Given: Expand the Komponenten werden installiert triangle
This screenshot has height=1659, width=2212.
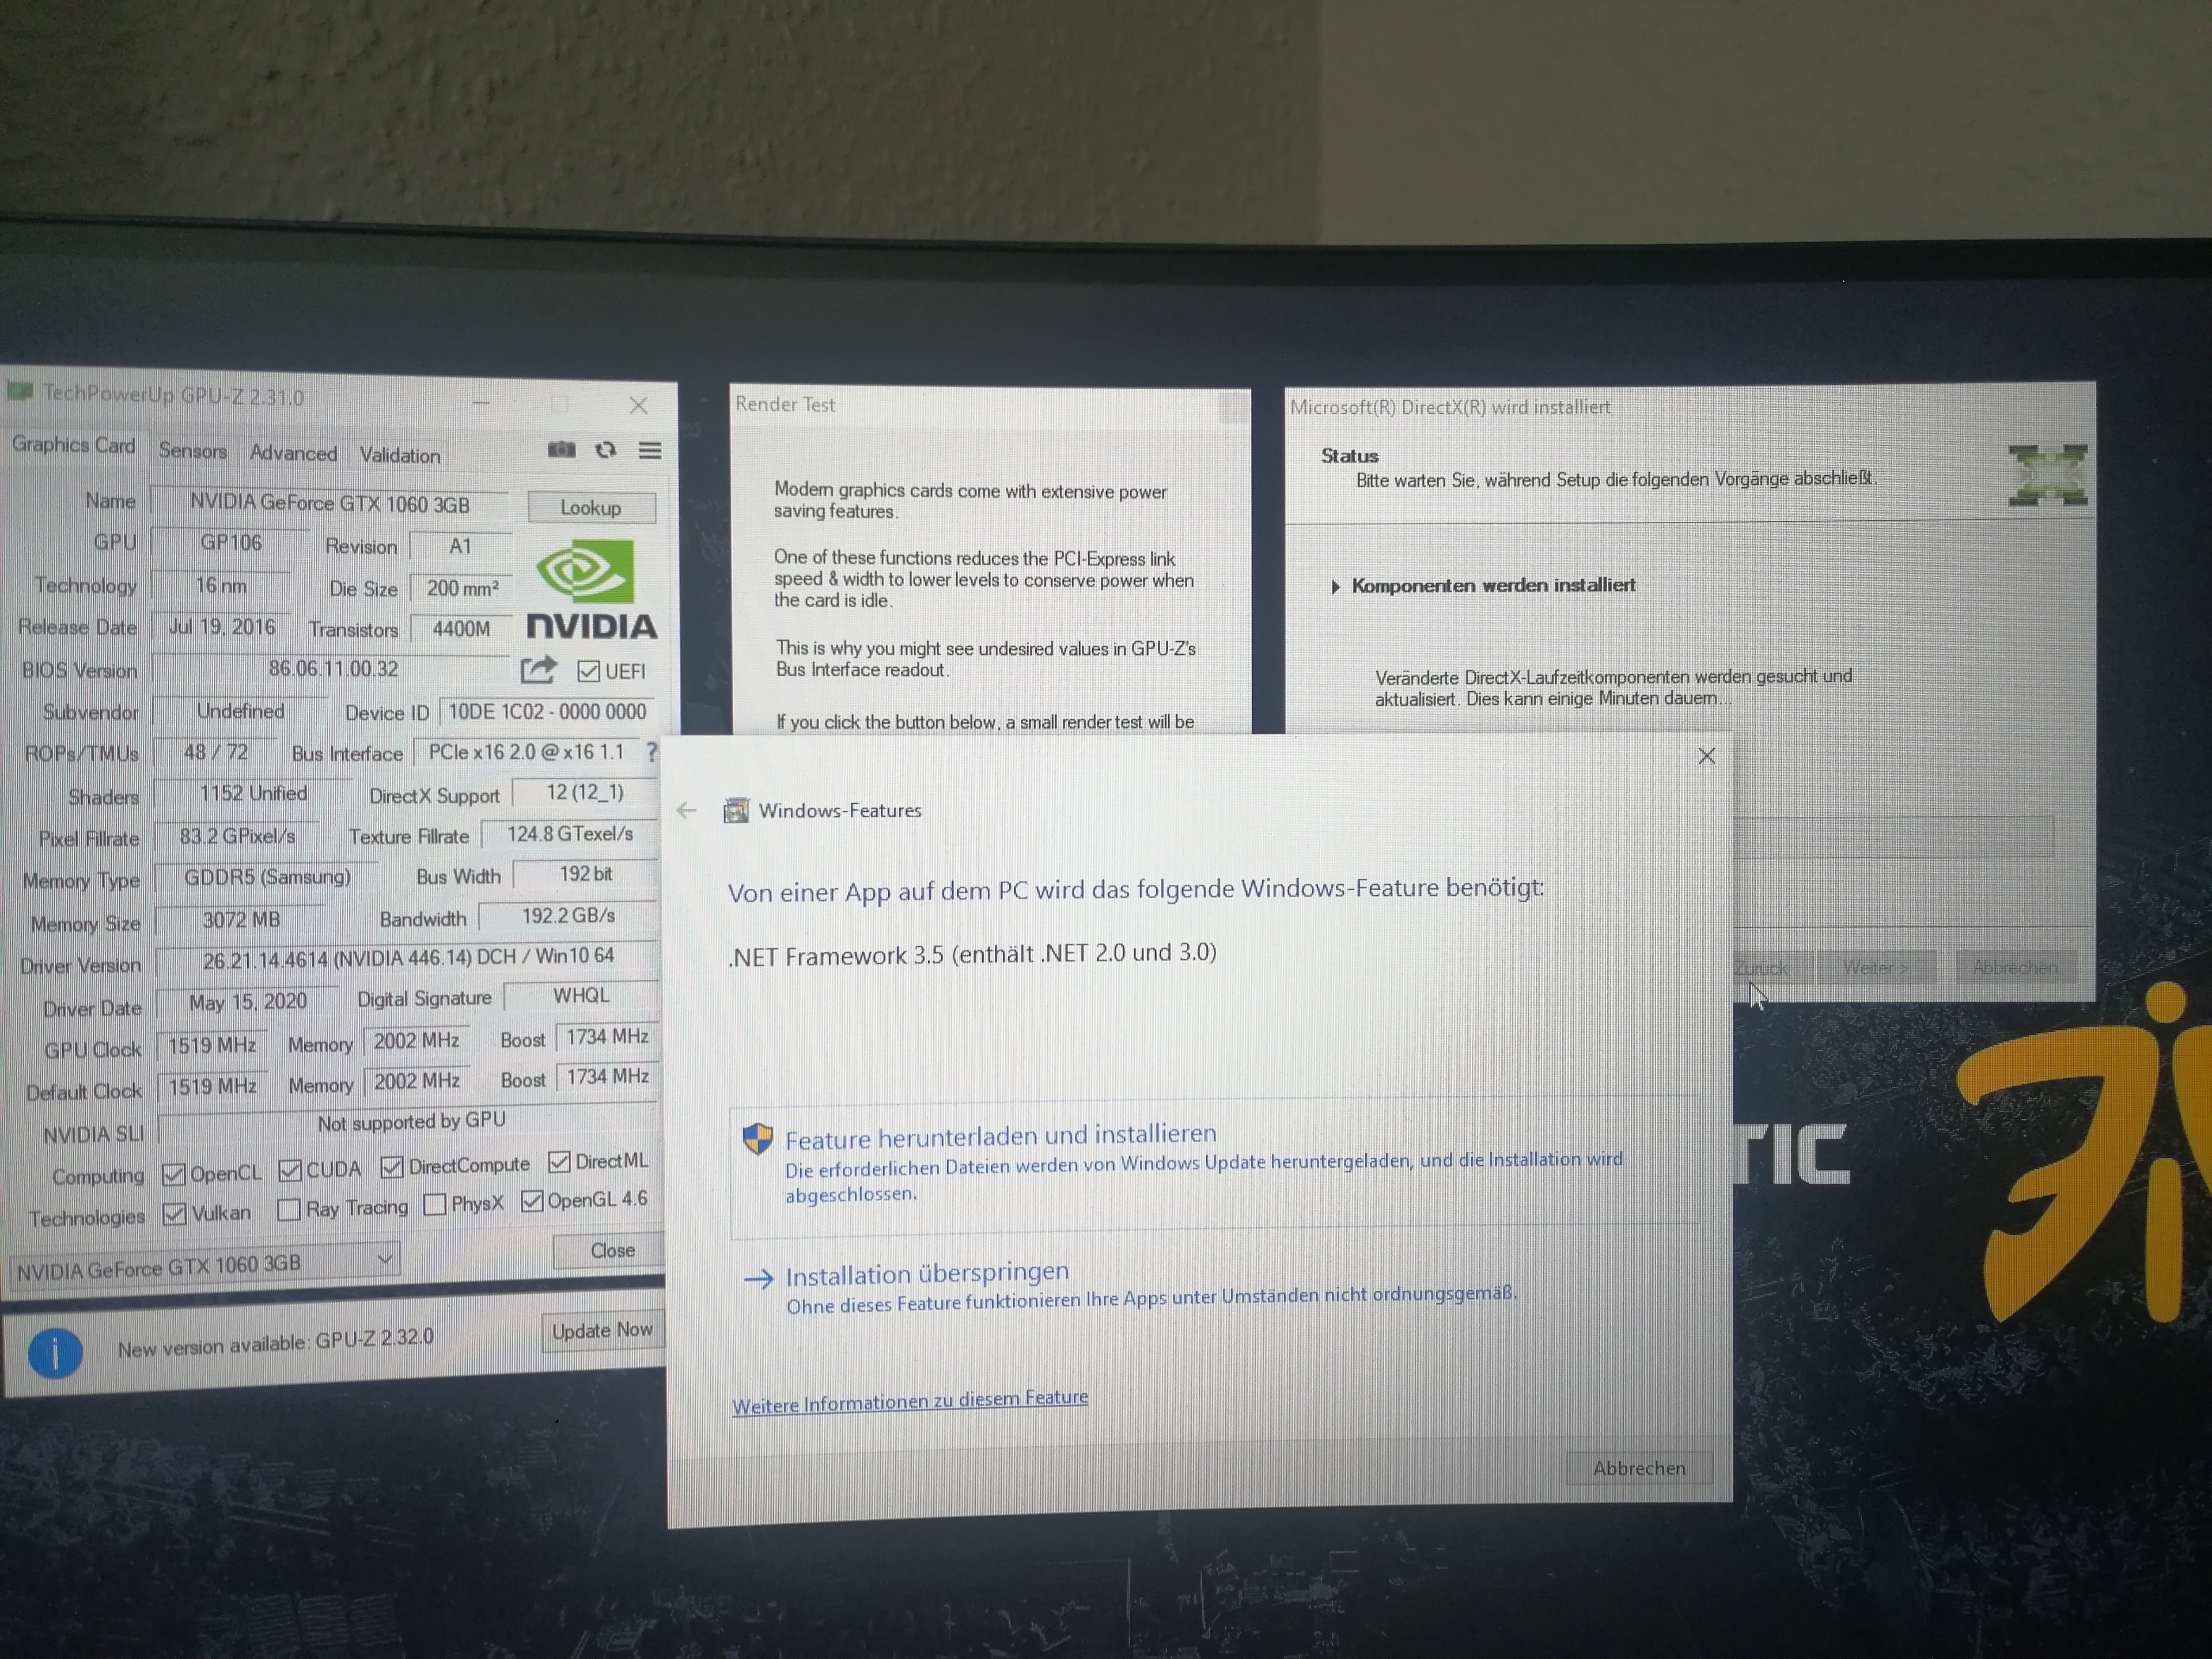Looking at the screenshot, I should 1336,587.
